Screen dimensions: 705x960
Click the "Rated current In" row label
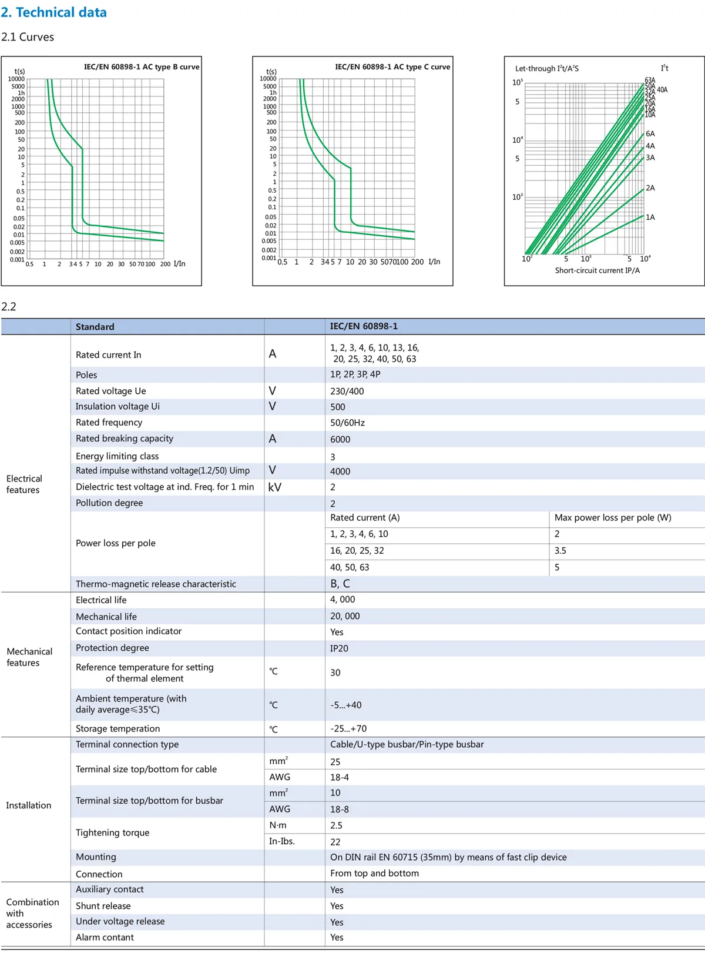pyautogui.click(x=109, y=354)
